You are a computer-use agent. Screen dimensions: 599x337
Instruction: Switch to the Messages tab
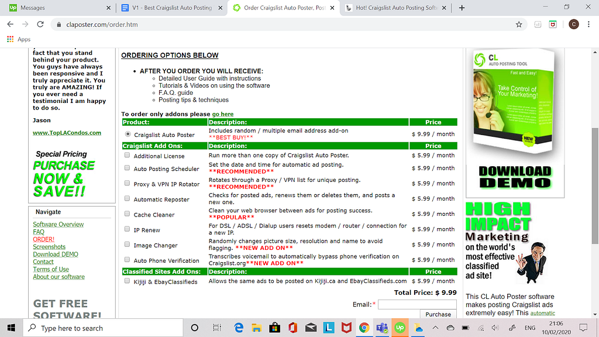pyautogui.click(x=59, y=8)
